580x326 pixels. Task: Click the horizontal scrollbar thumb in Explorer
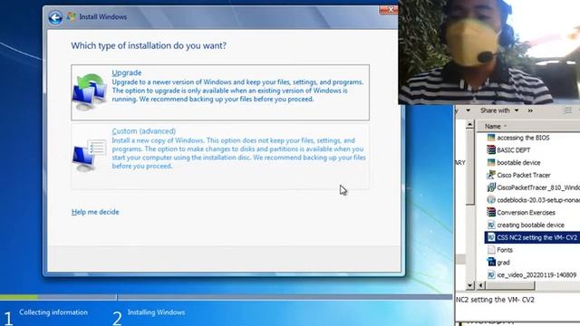point(510,285)
